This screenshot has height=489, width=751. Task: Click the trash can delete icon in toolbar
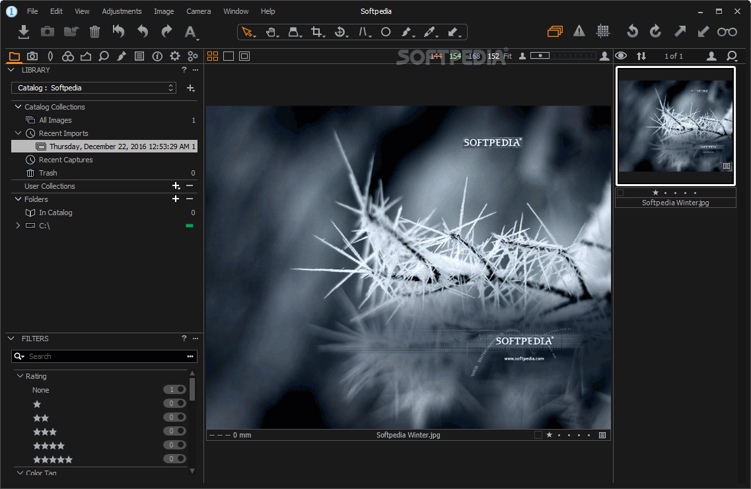[x=95, y=32]
